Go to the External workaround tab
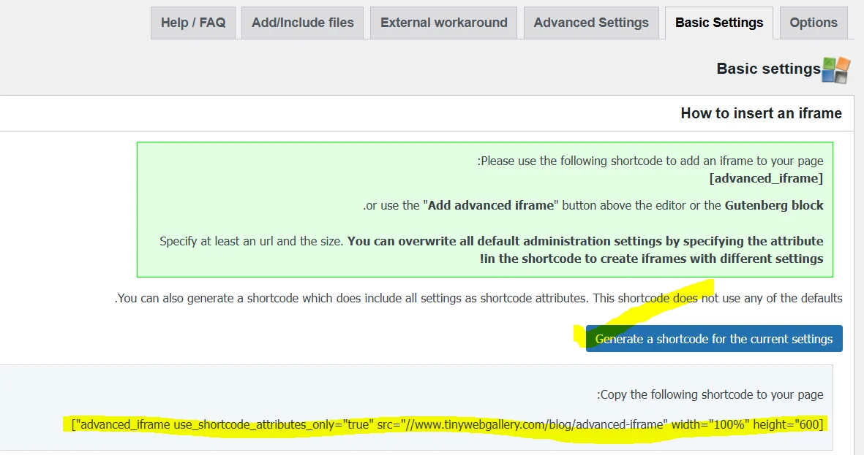Image resolution: width=864 pixels, height=455 pixels. pyautogui.click(x=443, y=23)
